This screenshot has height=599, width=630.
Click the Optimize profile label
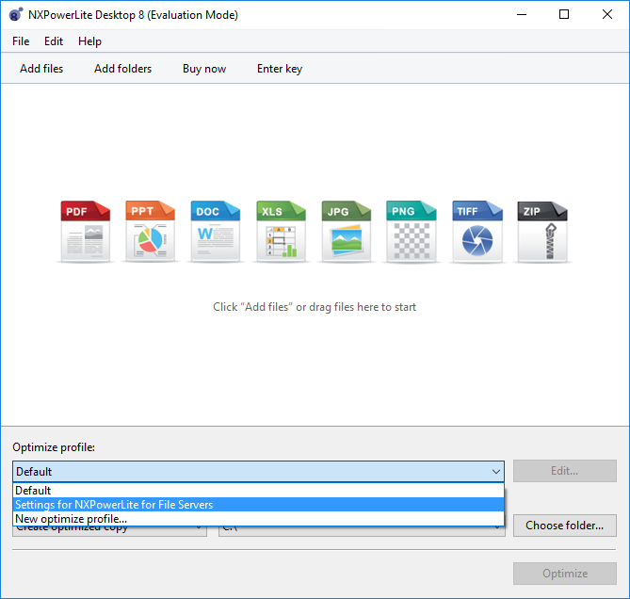[54, 447]
